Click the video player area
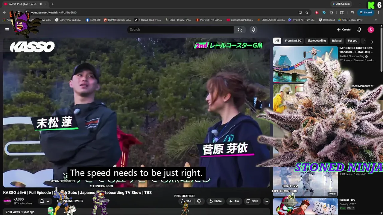Image resolution: width=383 pixels, height=215 pixels. coord(136,113)
